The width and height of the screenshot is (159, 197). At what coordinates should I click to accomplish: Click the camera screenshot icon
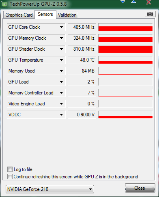150,14
